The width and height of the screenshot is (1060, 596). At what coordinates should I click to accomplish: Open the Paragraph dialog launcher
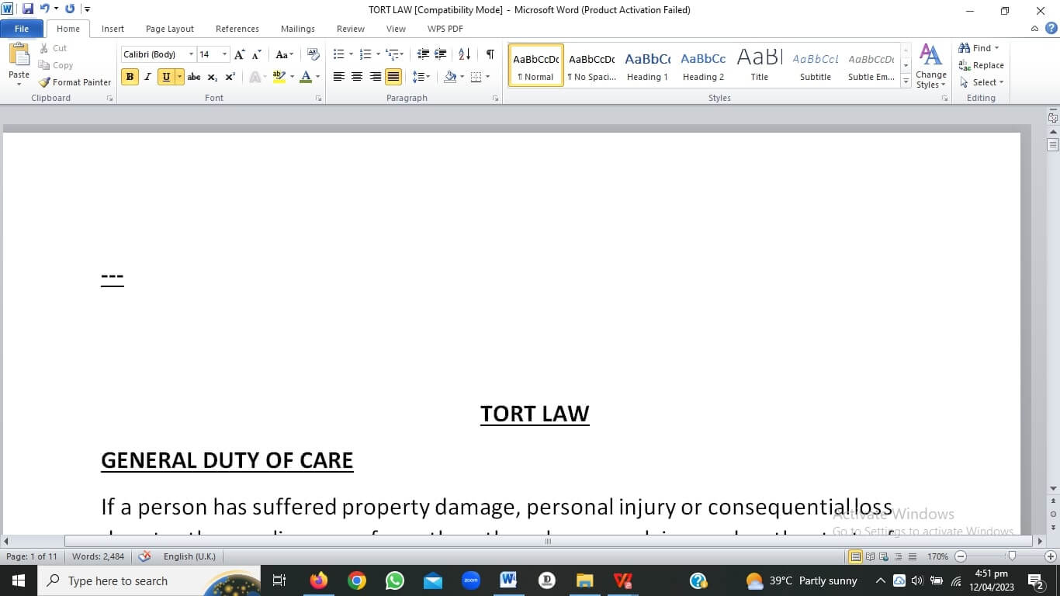tap(495, 99)
